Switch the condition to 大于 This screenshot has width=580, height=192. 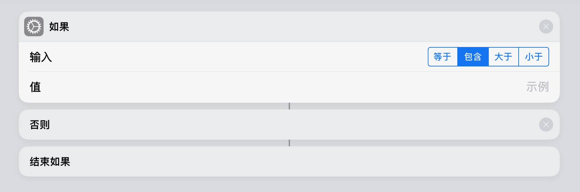tap(504, 57)
